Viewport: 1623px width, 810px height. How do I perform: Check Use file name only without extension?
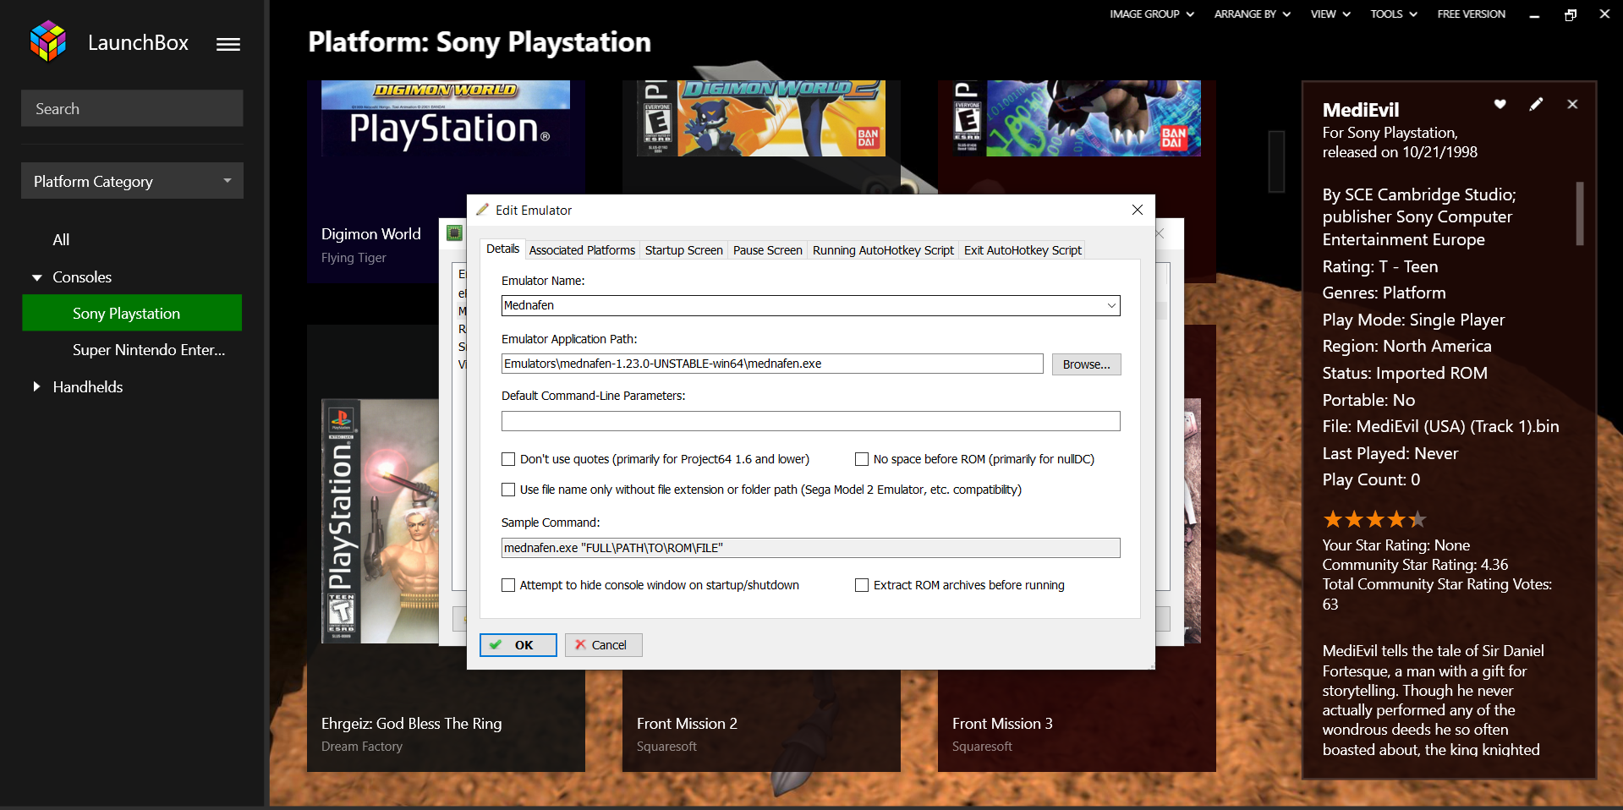(x=508, y=490)
